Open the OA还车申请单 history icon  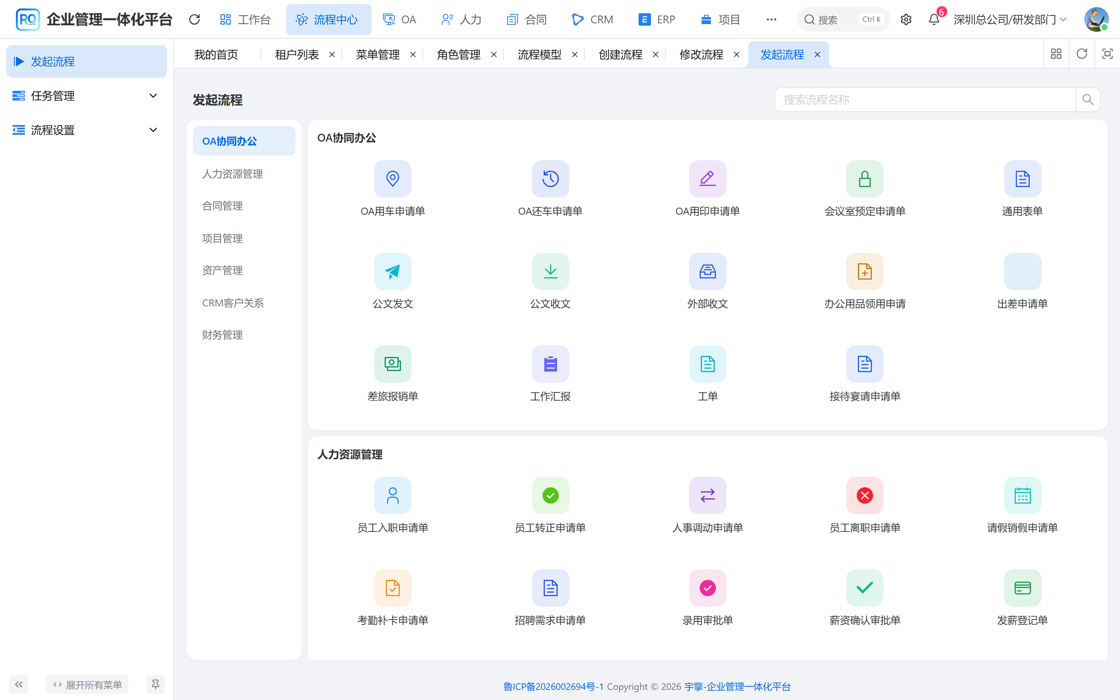550,179
